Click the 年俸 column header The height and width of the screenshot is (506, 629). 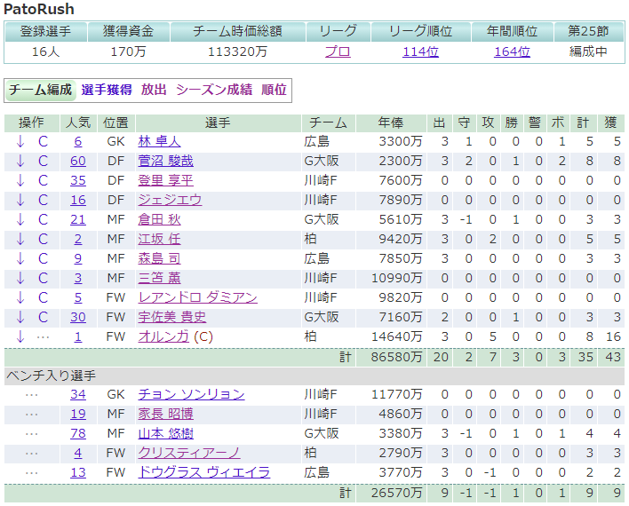(391, 123)
